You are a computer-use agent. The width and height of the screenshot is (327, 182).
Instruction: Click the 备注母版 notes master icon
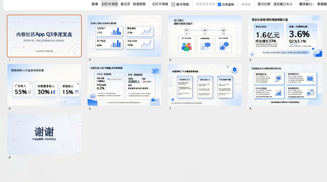(x=173, y=4)
